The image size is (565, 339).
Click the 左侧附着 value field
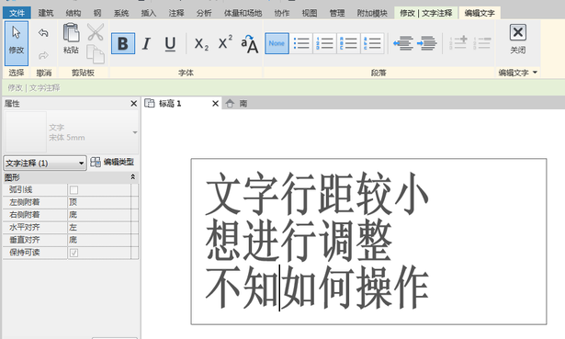click(99, 202)
